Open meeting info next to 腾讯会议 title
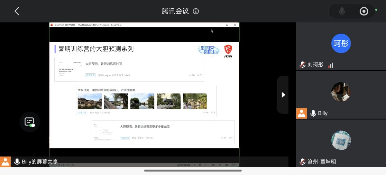This screenshot has height=175, width=386. point(196,11)
